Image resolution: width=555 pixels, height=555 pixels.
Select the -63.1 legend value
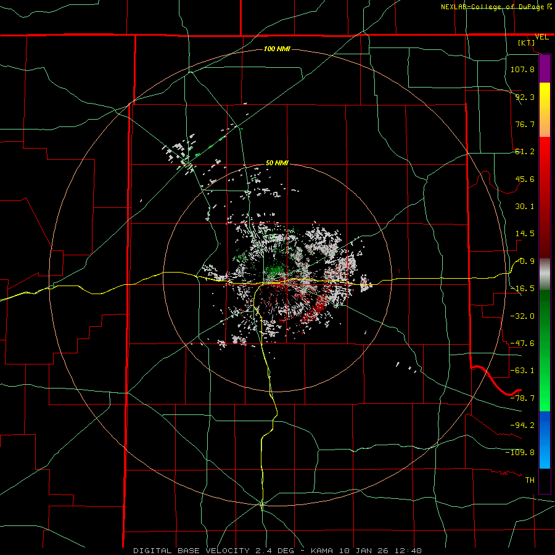(x=522, y=371)
